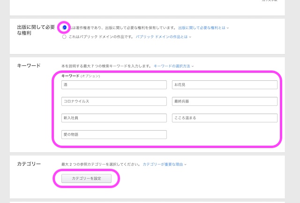Select the copyright holder radio button

coord(65,28)
